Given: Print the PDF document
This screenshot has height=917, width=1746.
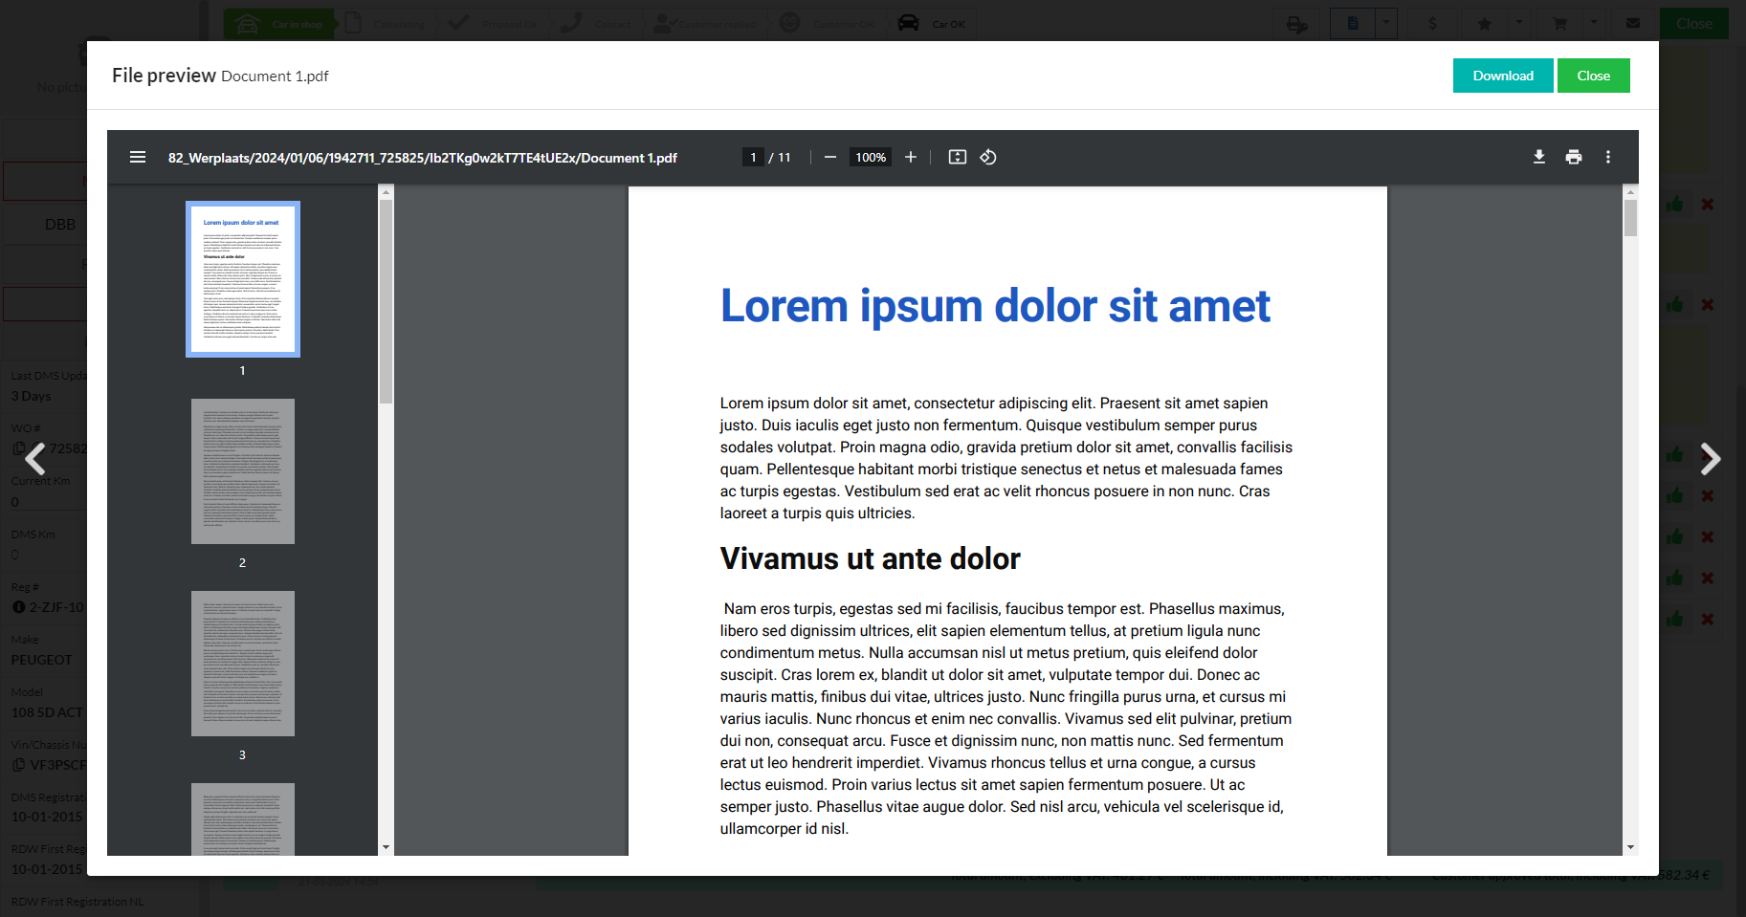Looking at the screenshot, I should point(1573,157).
